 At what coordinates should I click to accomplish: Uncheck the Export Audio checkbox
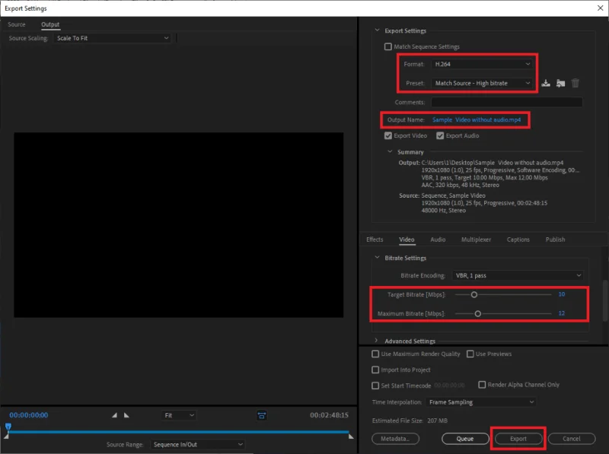[x=440, y=136]
